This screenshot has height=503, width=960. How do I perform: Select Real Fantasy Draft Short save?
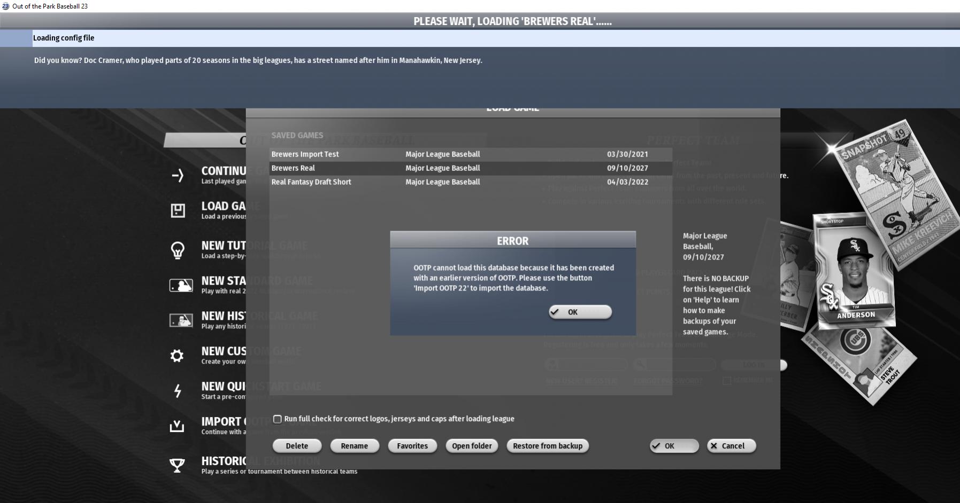311,182
